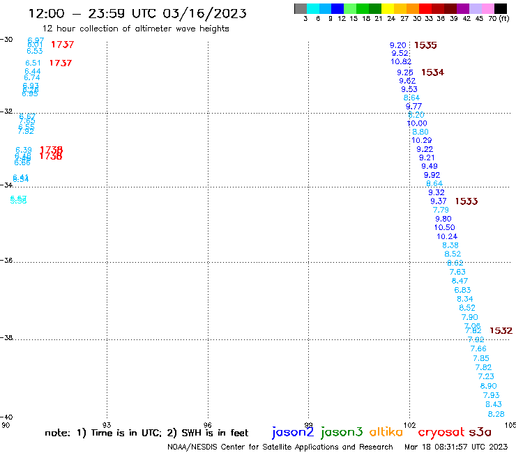516x453 pixels.
Task: Click the wave height value '6.90'
Action: (x=488, y=386)
